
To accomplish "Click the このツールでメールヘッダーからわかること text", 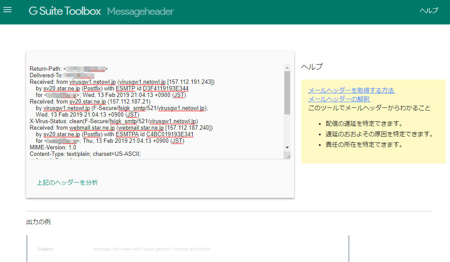I will [369, 108].
